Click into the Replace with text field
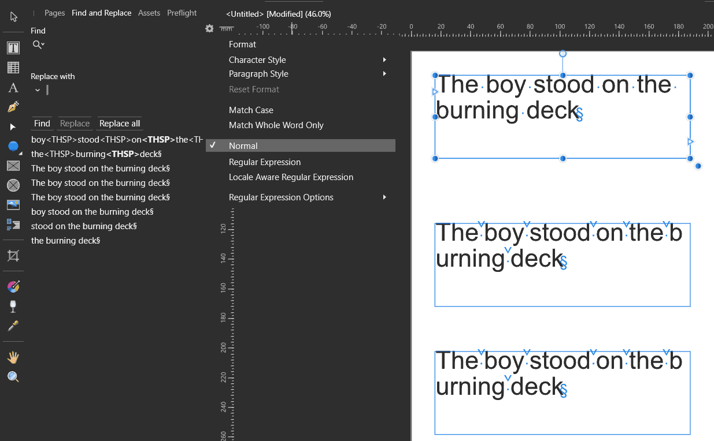Viewport: 714px width, 441px height. 124,90
